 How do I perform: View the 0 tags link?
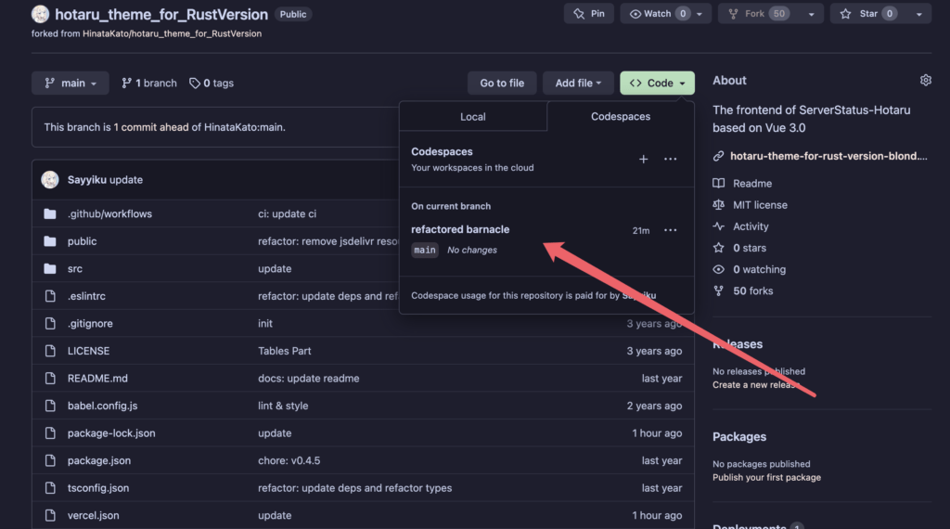point(212,83)
